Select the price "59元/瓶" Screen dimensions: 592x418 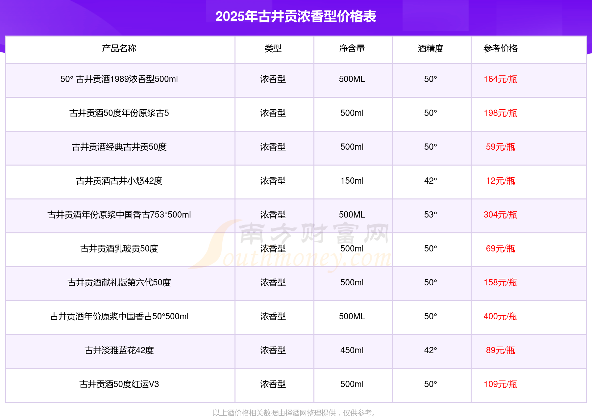click(x=500, y=147)
